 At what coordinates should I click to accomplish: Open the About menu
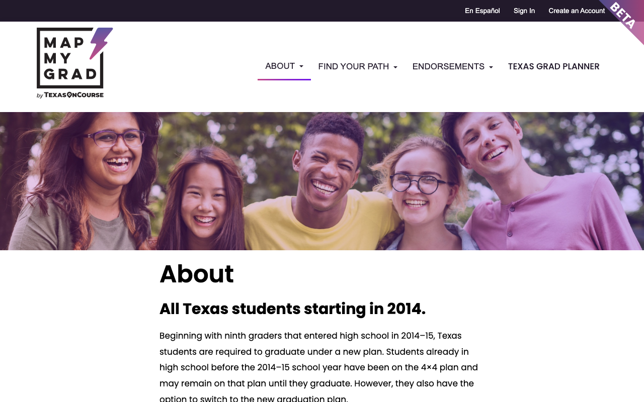pyautogui.click(x=284, y=66)
